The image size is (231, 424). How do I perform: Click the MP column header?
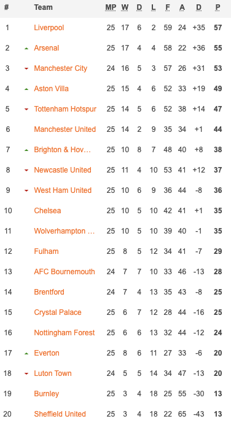pos(111,7)
